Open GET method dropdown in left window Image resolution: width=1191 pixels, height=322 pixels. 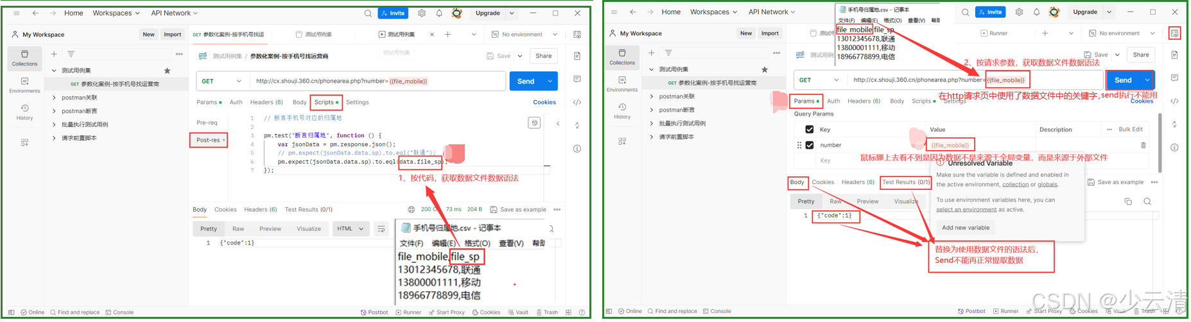222,81
